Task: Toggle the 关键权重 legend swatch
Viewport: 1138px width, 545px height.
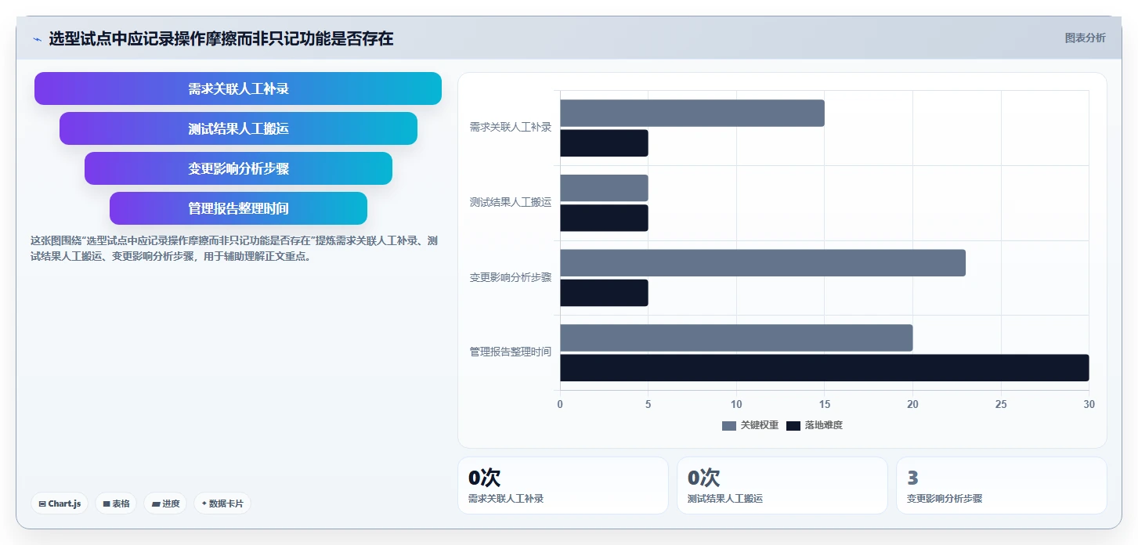Action: pyautogui.click(x=729, y=425)
